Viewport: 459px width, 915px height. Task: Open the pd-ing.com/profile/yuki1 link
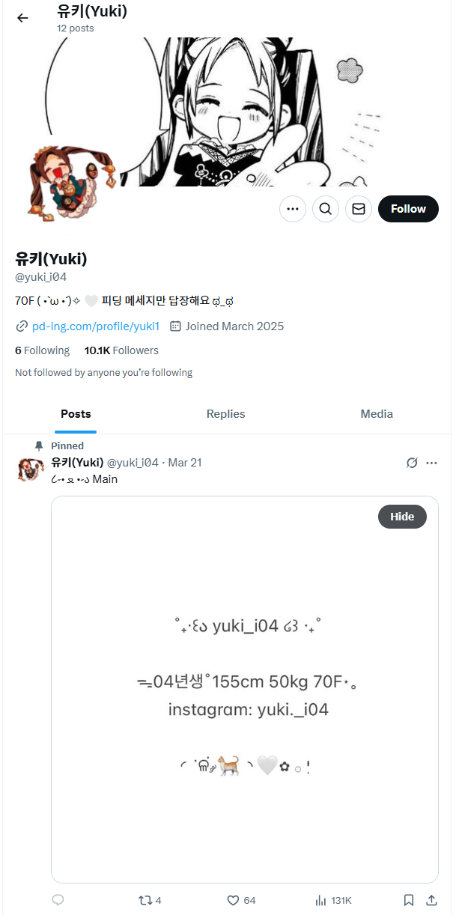96,326
